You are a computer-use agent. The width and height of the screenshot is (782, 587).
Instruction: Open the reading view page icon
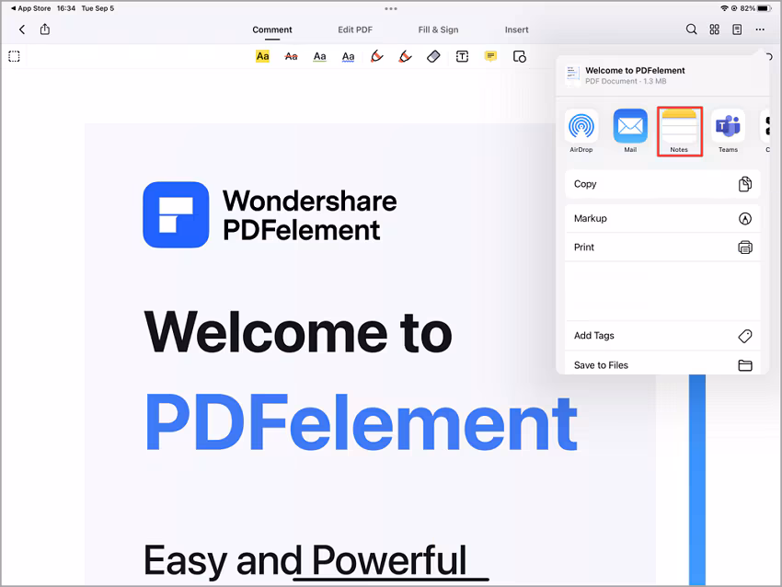point(737,29)
